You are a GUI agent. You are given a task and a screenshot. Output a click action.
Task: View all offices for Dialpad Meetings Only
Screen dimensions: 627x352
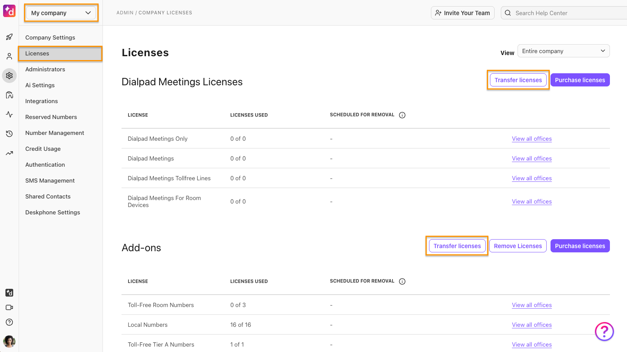(531, 139)
